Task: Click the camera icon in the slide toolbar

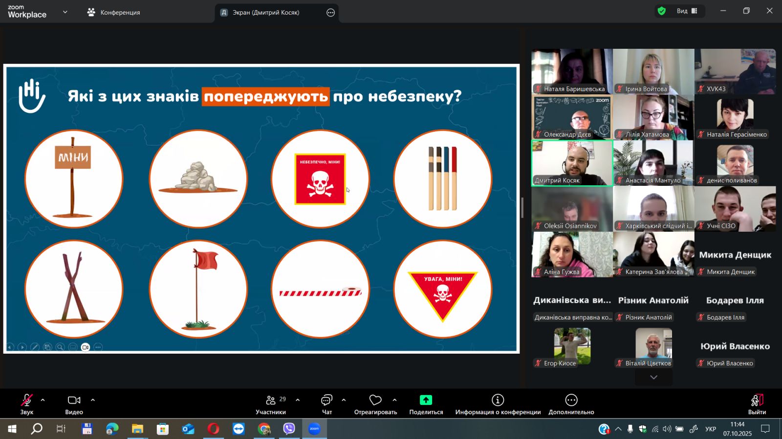Action: coord(86,347)
